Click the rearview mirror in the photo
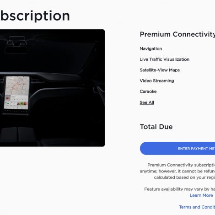 [16, 50]
